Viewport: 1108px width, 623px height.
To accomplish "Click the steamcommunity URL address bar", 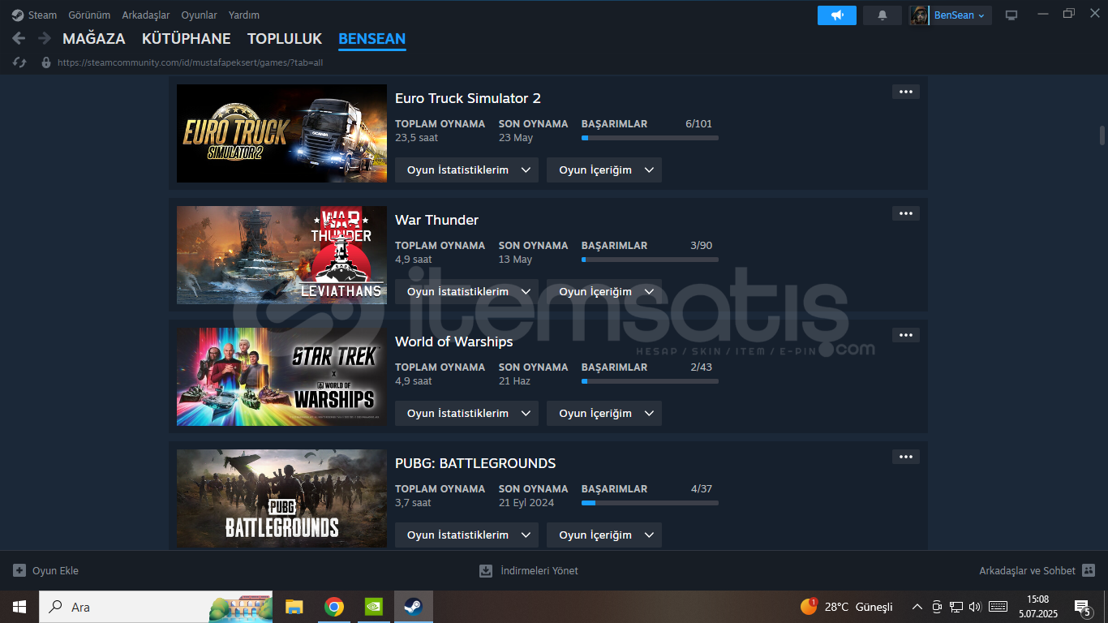I will (x=191, y=62).
